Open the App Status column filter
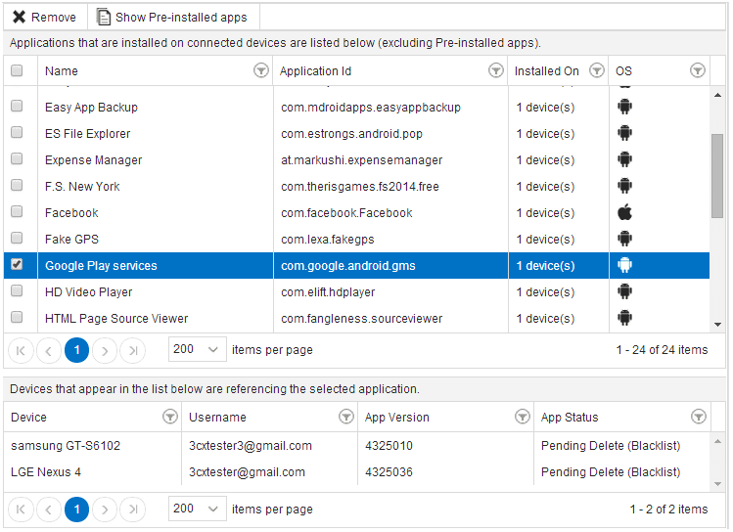 pos(699,417)
